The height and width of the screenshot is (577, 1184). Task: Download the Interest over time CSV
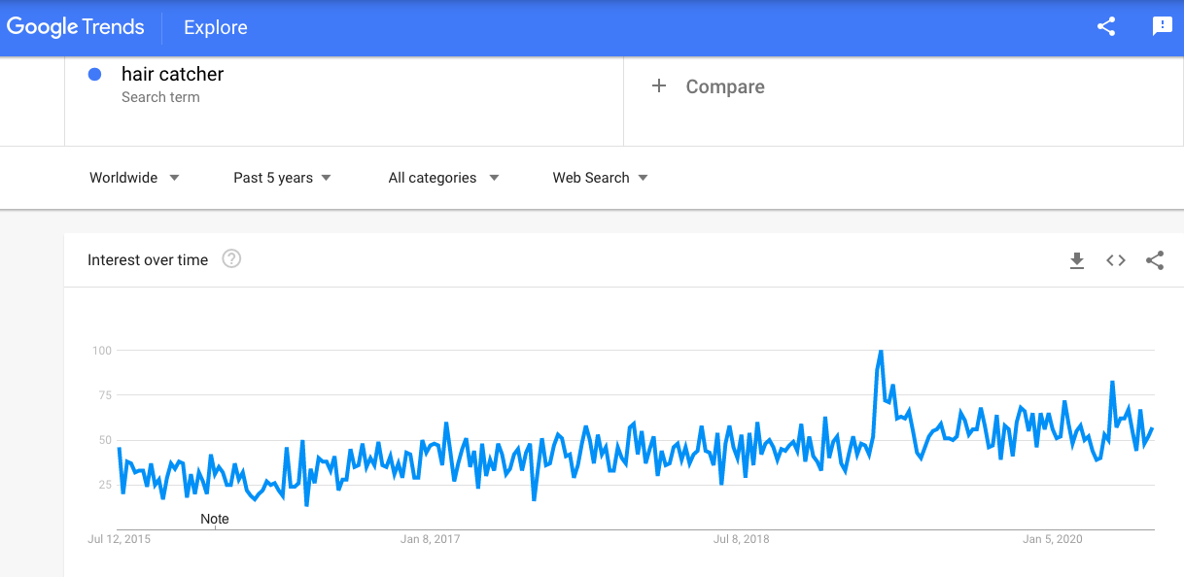click(1076, 260)
